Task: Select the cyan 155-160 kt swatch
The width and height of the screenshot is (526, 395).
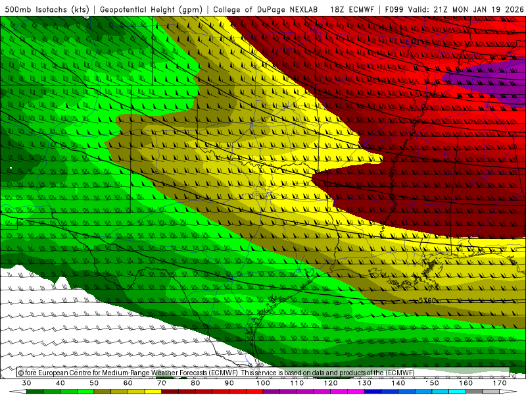Action: coord(457,392)
